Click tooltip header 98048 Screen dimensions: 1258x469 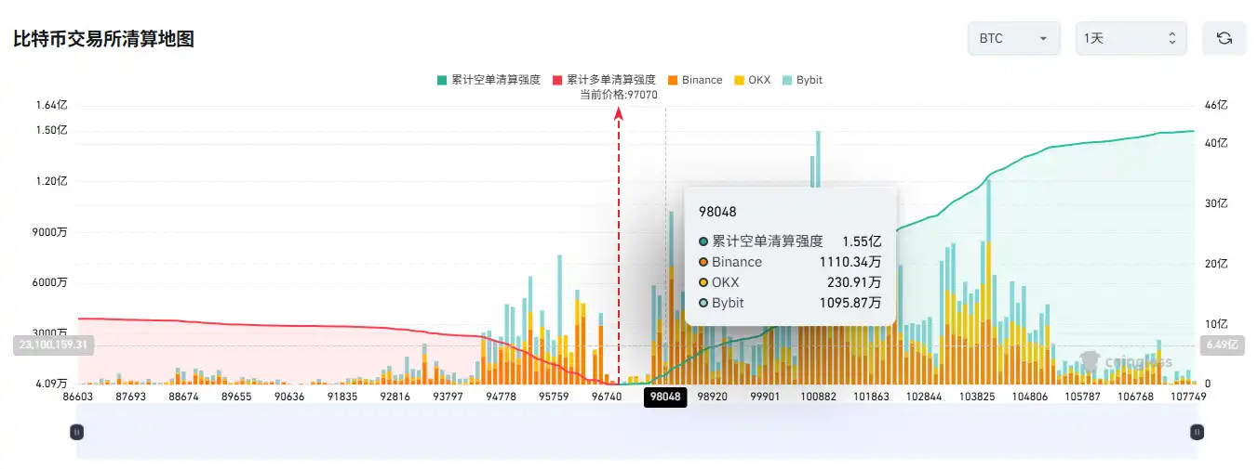[717, 212]
